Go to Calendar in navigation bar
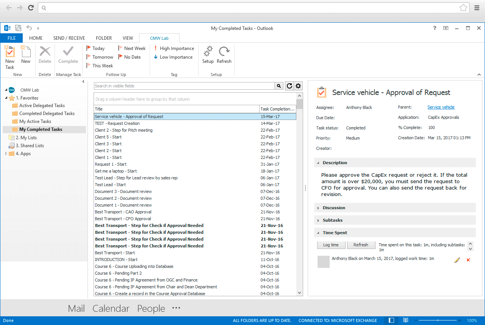485x325 pixels. click(x=111, y=308)
